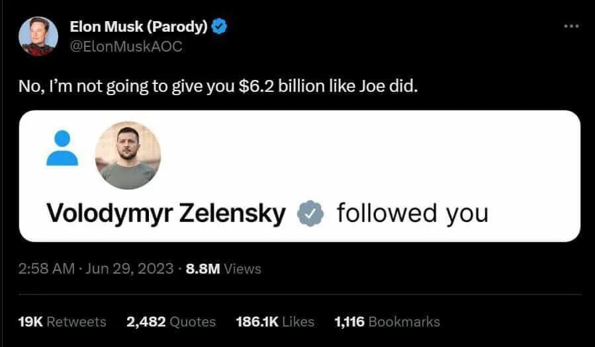Click the gray verified badge next to Zelensky
This screenshot has width=595, height=347.
tap(310, 213)
